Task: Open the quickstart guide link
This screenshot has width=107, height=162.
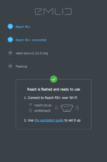Action: (49, 120)
